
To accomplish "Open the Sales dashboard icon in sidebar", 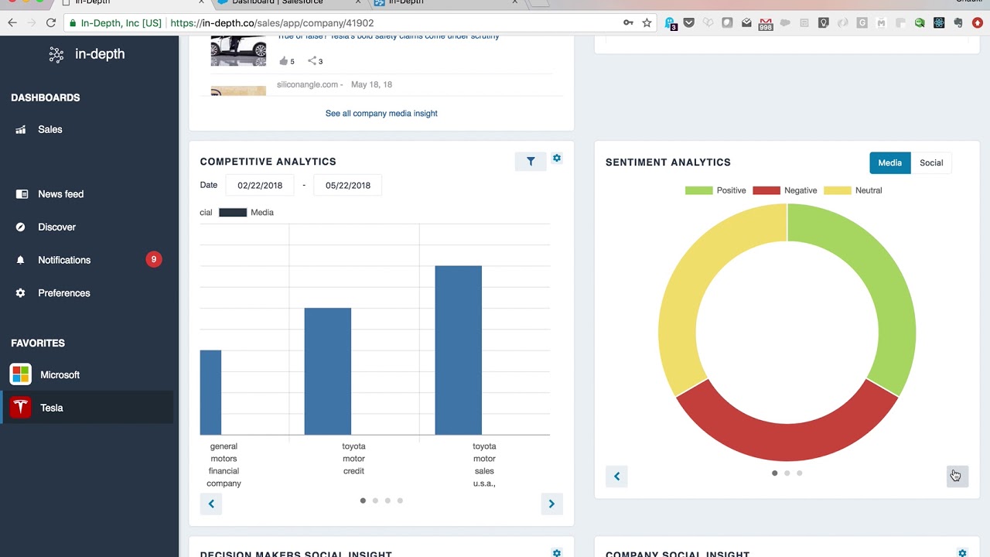I will pyautogui.click(x=21, y=130).
